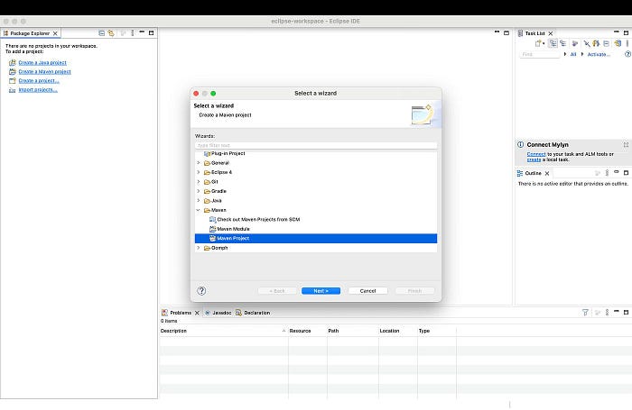Switch to the Problems tab

pyautogui.click(x=181, y=313)
